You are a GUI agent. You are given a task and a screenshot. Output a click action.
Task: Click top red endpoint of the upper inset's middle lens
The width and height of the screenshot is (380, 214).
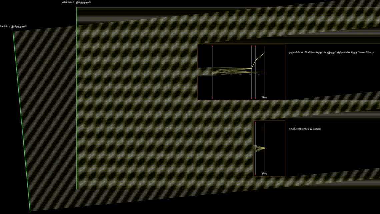[252, 46]
